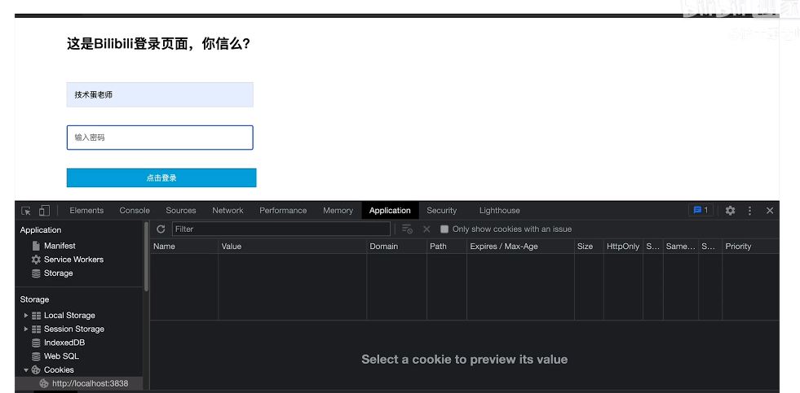800x393 pixels.
Task: Focus the 输入密码 password field
Action: tap(160, 138)
